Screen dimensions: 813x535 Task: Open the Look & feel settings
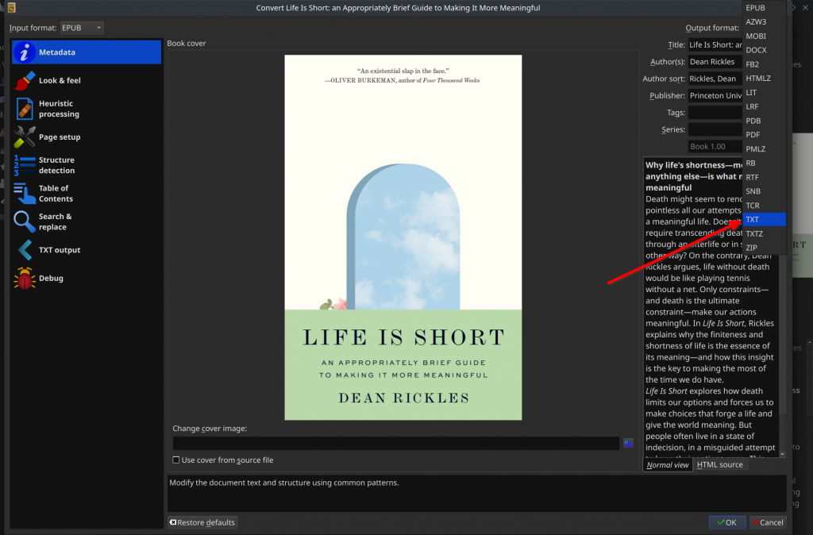pos(87,80)
